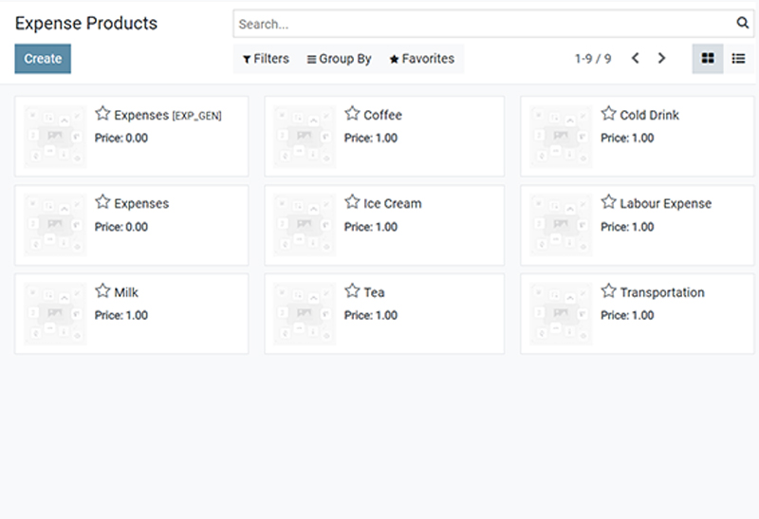The image size is (759, 519).
Task: Click the 1-9 / 9 pager counter
Action: 593,59
